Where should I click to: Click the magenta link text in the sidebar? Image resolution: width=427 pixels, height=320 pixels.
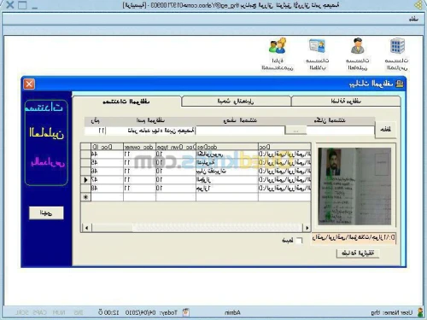coord(48,162)
